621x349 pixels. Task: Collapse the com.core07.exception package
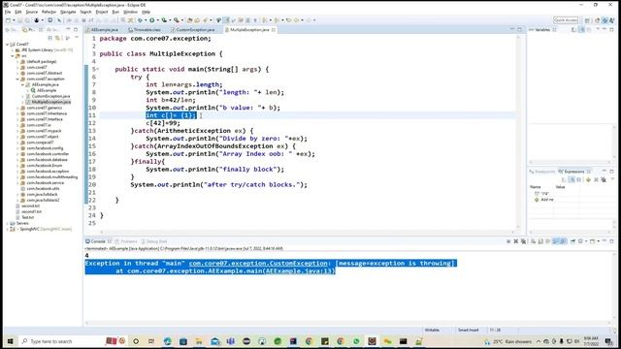coord(17,79)
